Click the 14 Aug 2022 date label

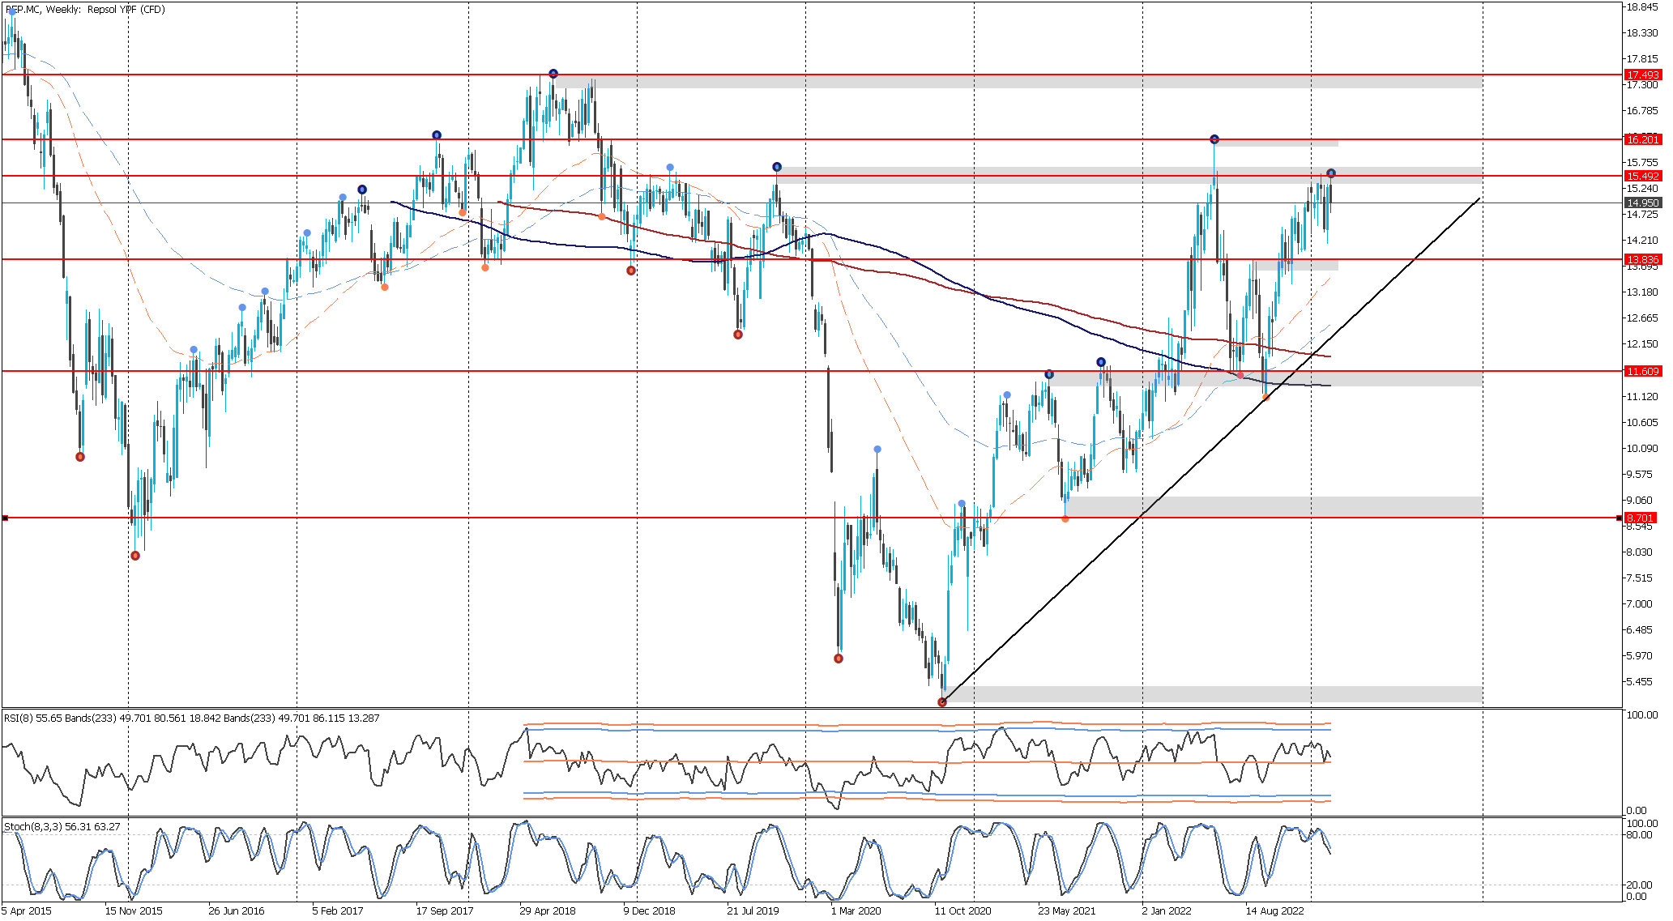point(1274,910)
